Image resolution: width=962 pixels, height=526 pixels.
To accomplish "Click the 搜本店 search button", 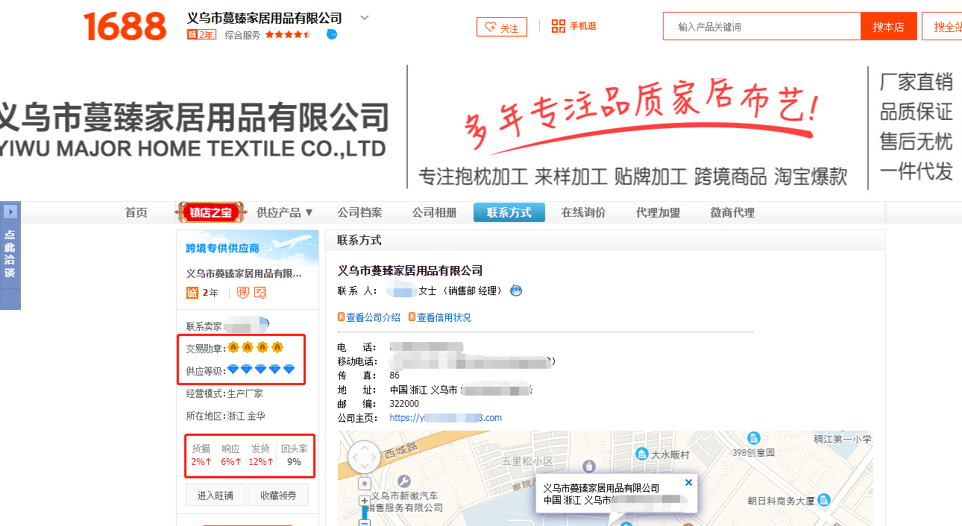I will pyautogui.click(x=888, y=26).
